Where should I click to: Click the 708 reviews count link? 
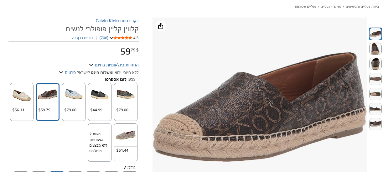pyautogui.click(x=104, y=38)
